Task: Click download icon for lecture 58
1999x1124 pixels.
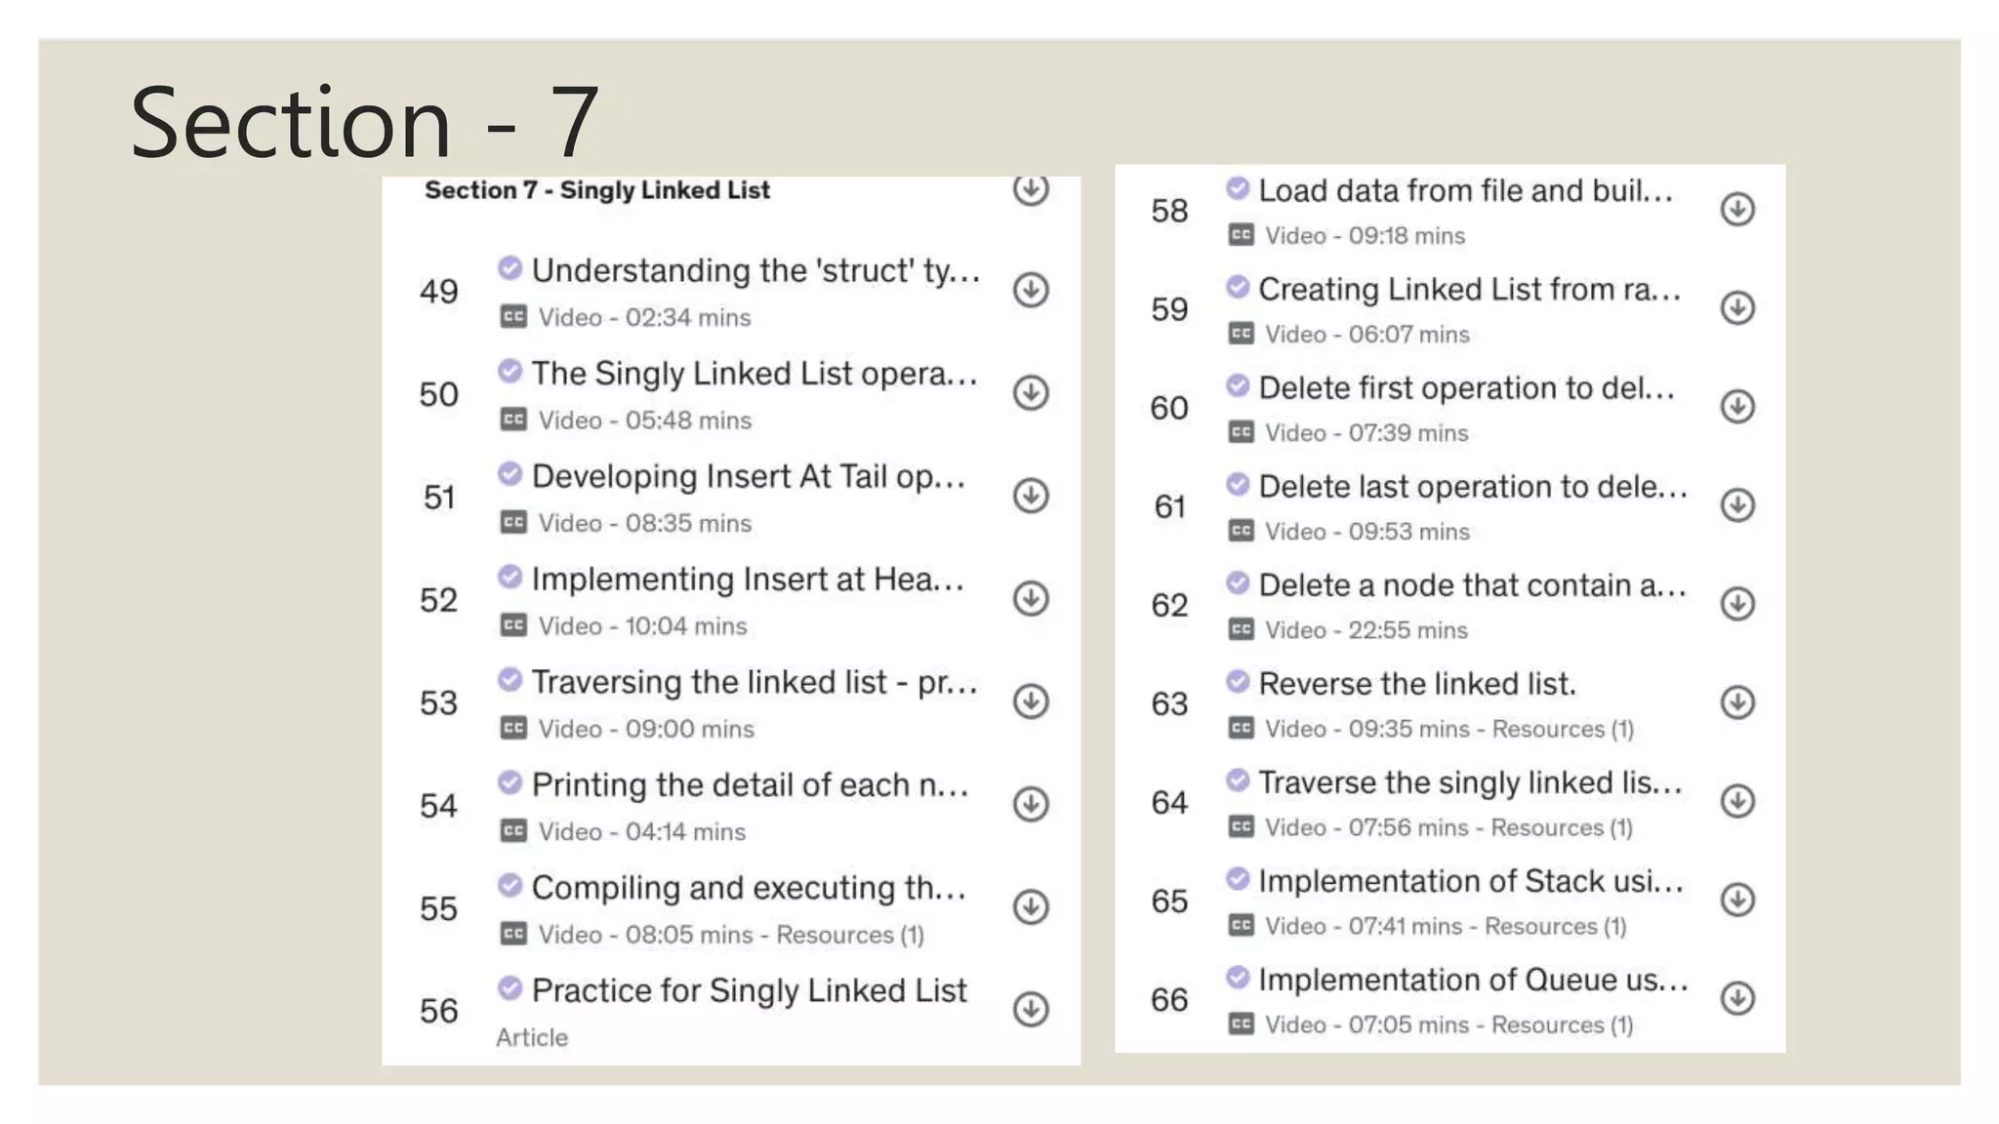Action: tap(1737, 209)
